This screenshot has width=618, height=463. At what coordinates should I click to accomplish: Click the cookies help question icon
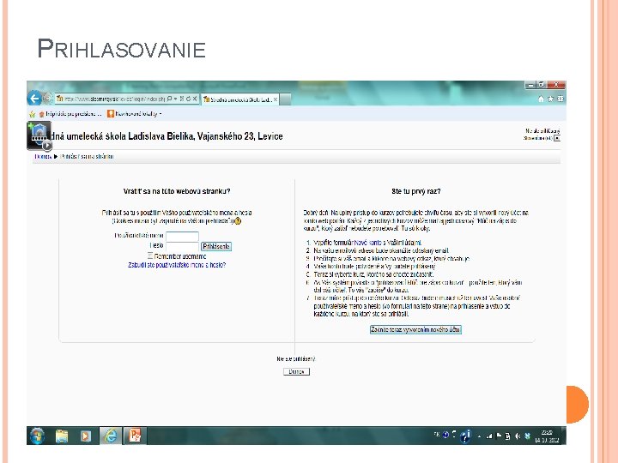238,221
